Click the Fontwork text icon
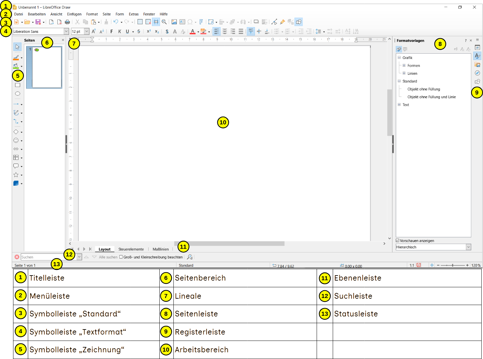Screen dimensions: 483x359 (x=201, y=22)
